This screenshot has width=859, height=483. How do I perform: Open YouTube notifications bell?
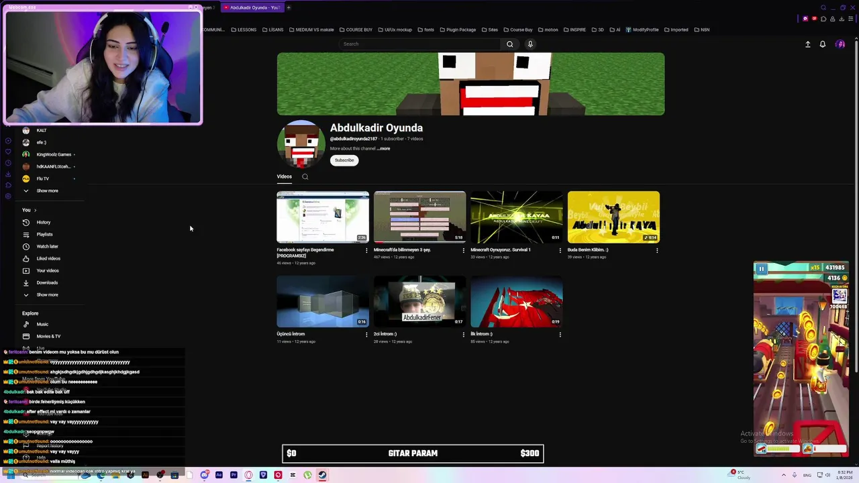click(x=823, y=44)
